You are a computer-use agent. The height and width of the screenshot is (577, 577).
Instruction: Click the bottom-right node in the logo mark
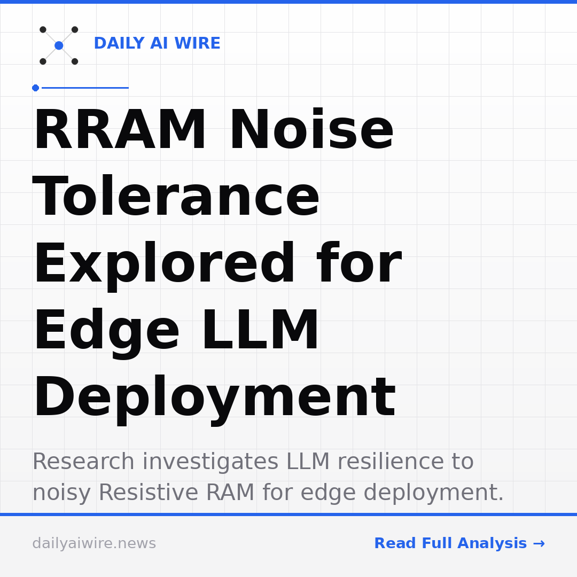(x=75, y=61)
